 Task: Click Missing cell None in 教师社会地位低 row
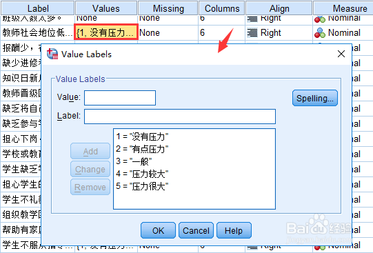pyautogui.click(x=168, y=32)
